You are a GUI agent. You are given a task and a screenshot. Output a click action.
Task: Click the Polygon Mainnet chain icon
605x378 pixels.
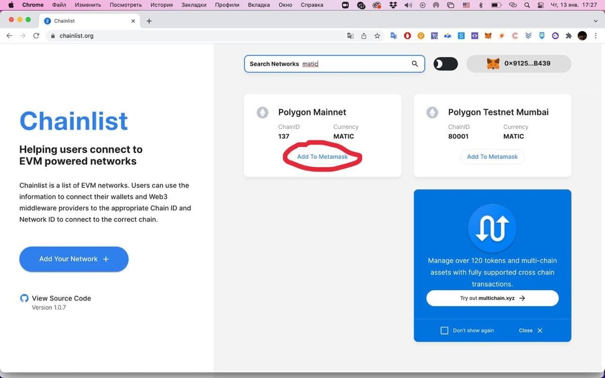pyautogui.click(x=263, y=112)
